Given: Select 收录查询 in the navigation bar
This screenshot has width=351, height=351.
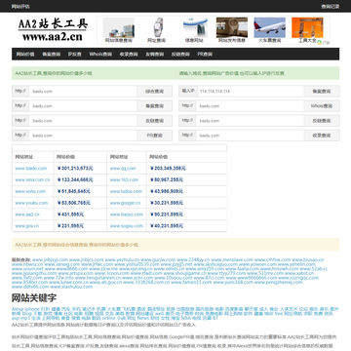Looking at the screenshot, I should 129,54.
